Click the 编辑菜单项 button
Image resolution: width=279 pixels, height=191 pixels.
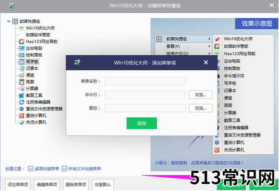47,185
